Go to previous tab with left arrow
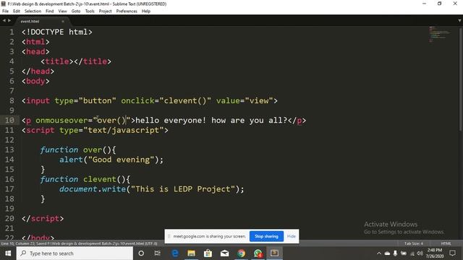The image size is (463, 260). [x=4, y=21]
